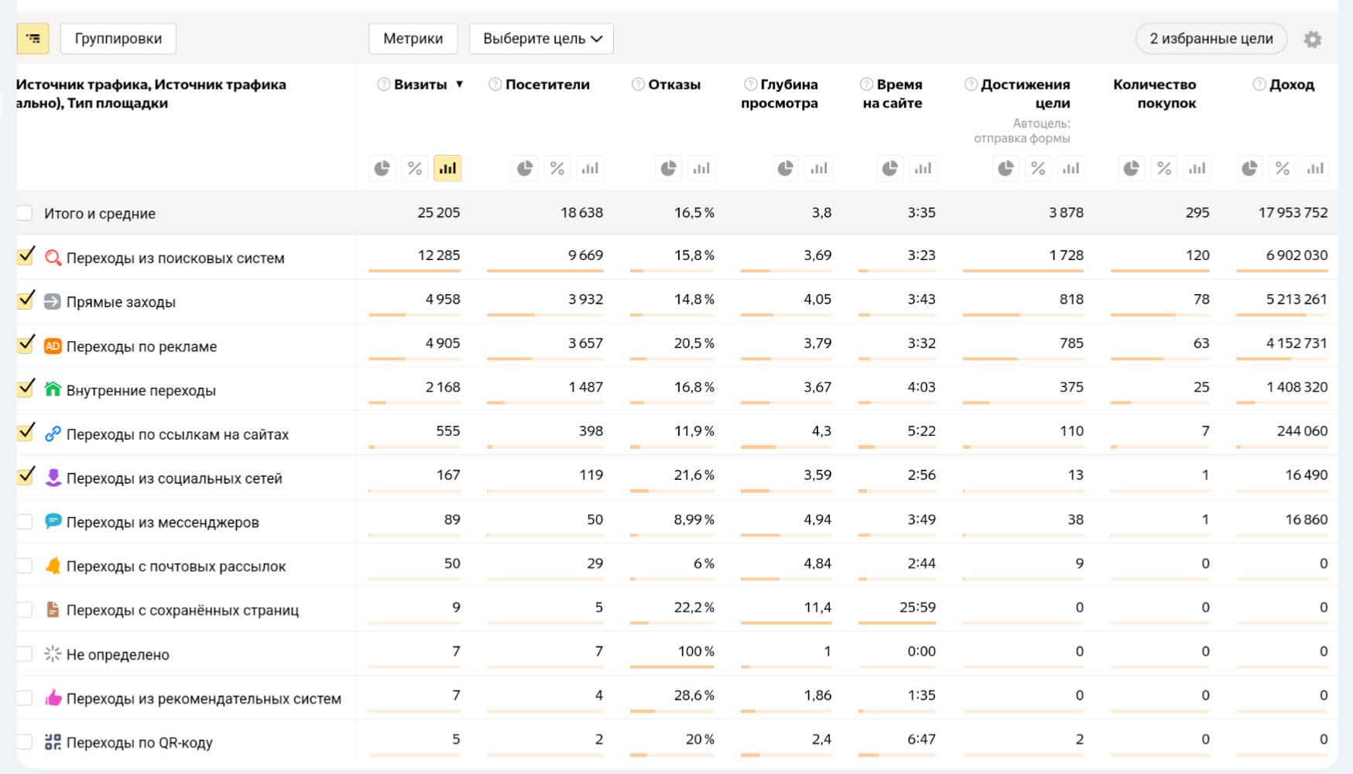
Task: Check the Переходы из мессенджеров checkbox
Action: [x=26, y=522]
